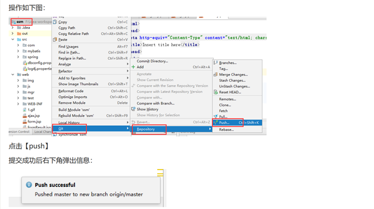
Task: Click the Merge Changes icon
Action: pos(216,74)
